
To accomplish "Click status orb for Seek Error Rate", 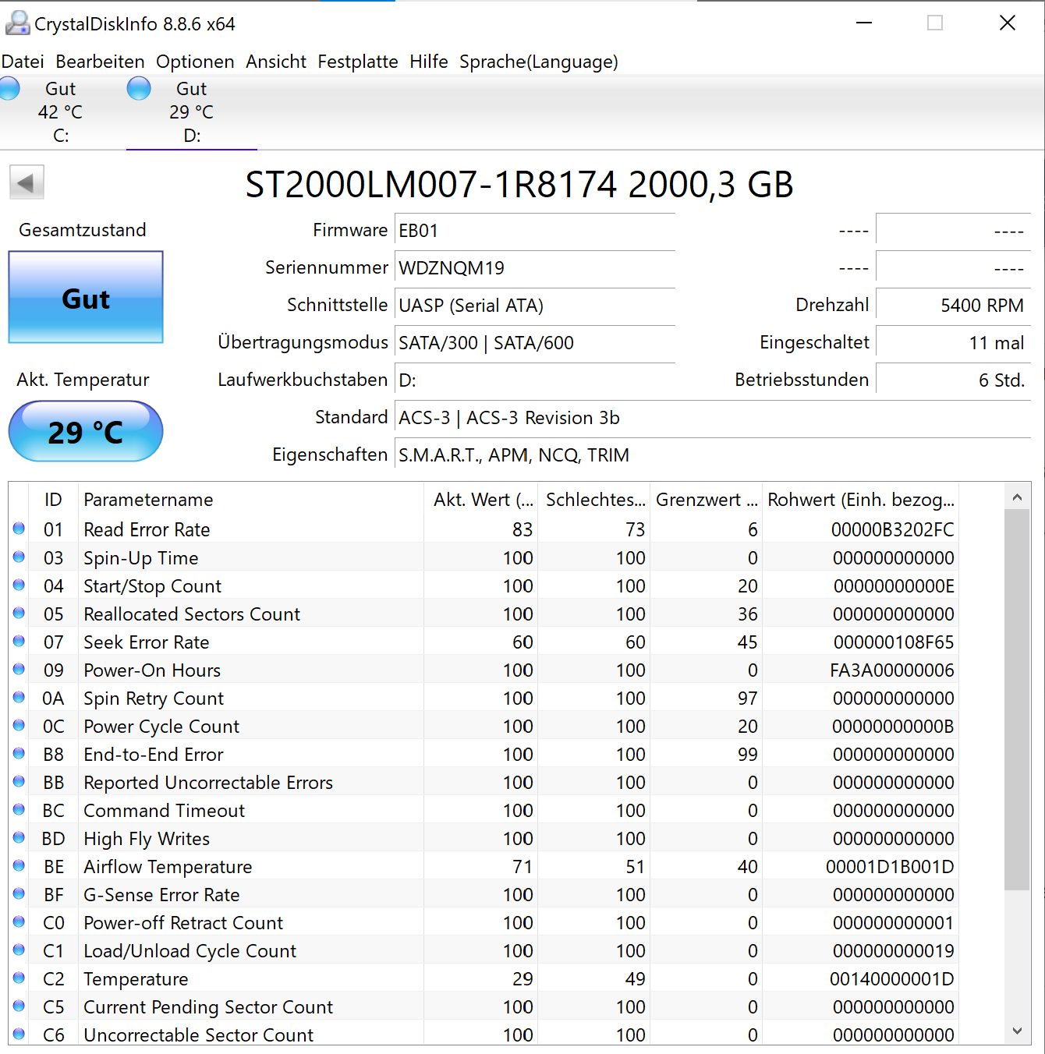I will (x=19, y=641).
